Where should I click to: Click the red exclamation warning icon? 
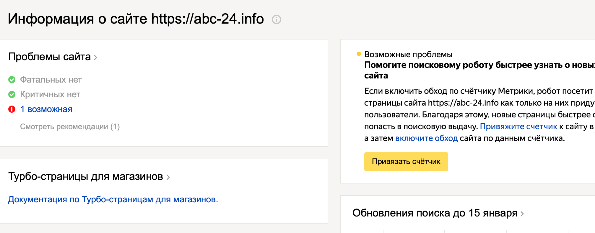point(12,109)
